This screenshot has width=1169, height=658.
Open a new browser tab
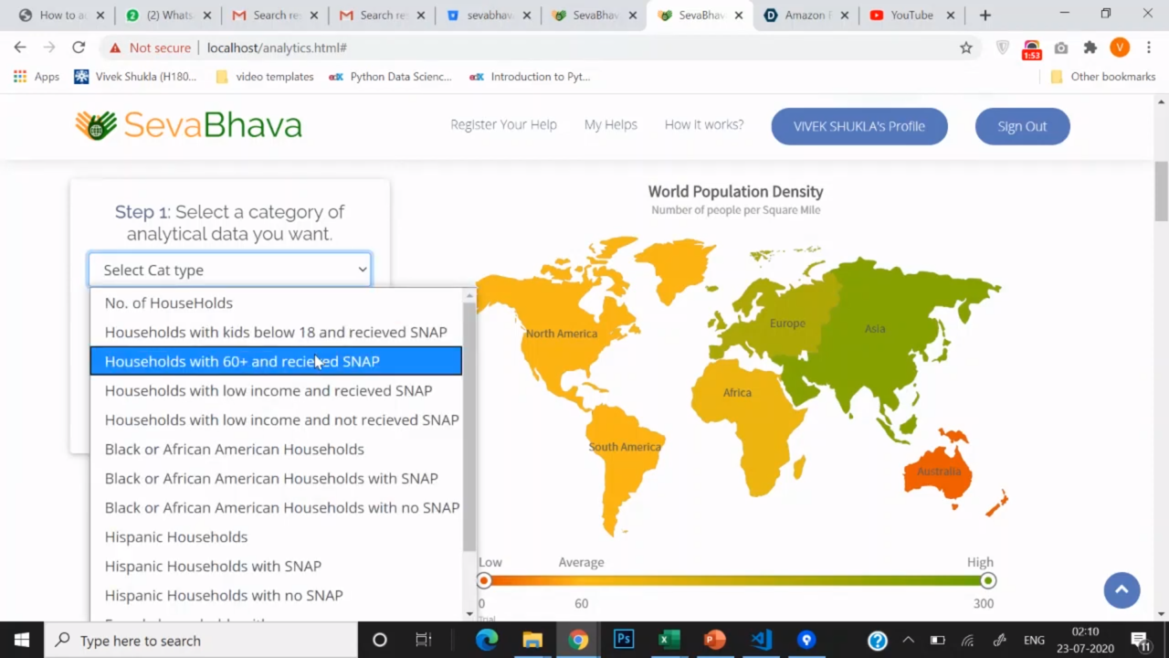point(985,15)
